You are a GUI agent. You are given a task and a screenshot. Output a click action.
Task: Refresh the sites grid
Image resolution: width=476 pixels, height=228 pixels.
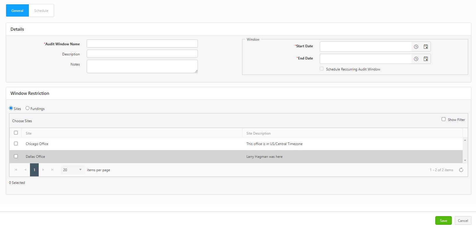coord(461,170)
